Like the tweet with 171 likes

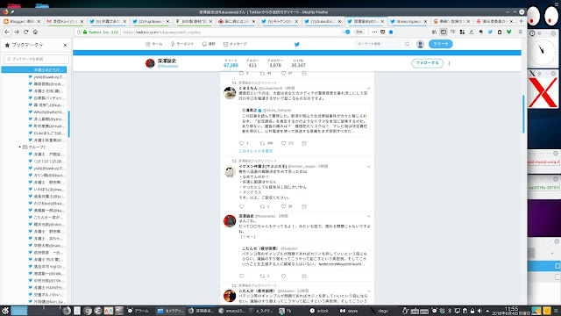(283, 143)
